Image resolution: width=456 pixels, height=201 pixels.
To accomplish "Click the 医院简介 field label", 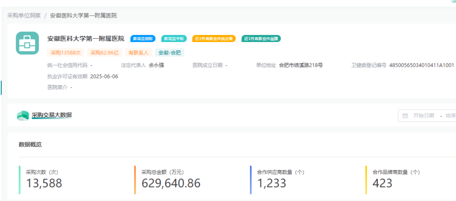I will point(57,87).
